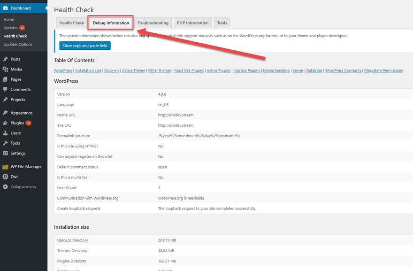Open Media via the camera icon
The width and height of the screenshot is (413, 271).
[x=6, y=69]
